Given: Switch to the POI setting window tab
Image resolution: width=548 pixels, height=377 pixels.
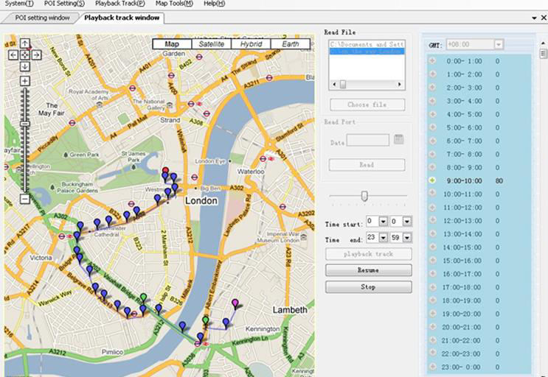Looking at the screenshot, I should click(x=42, y=18).
